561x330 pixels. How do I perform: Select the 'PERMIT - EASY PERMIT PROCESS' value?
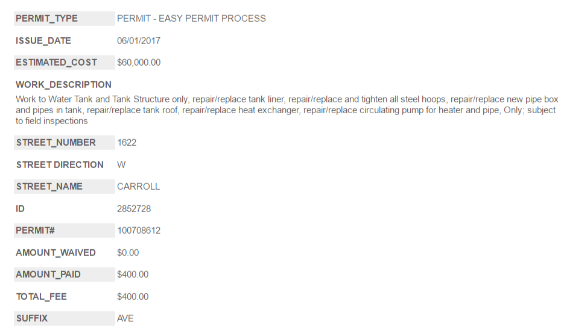coord(191,19)
